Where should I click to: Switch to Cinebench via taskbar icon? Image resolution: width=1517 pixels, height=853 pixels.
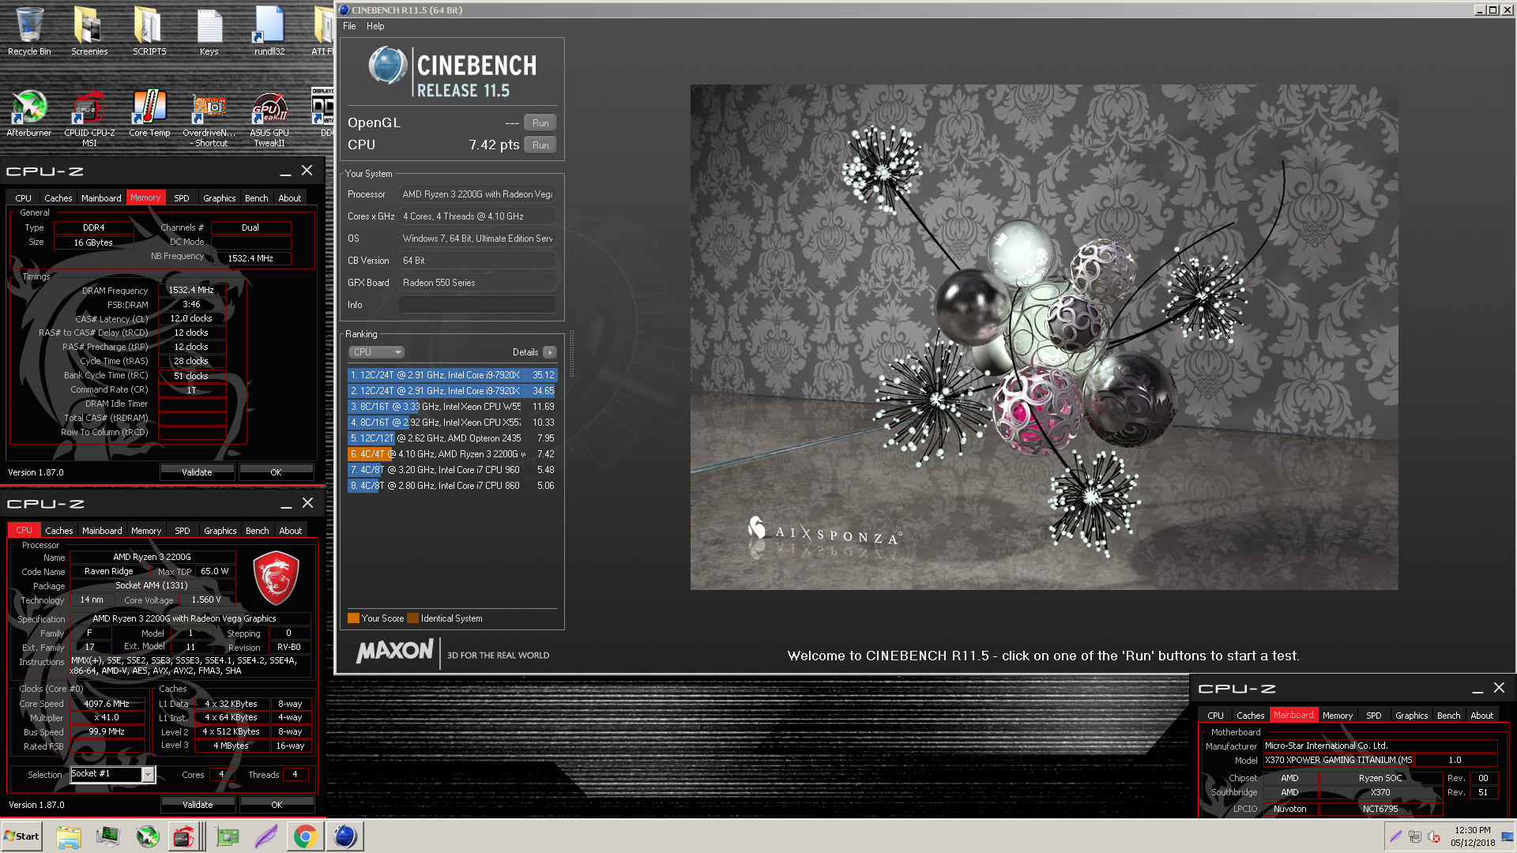pyautogui.click(x=344, y=836)
